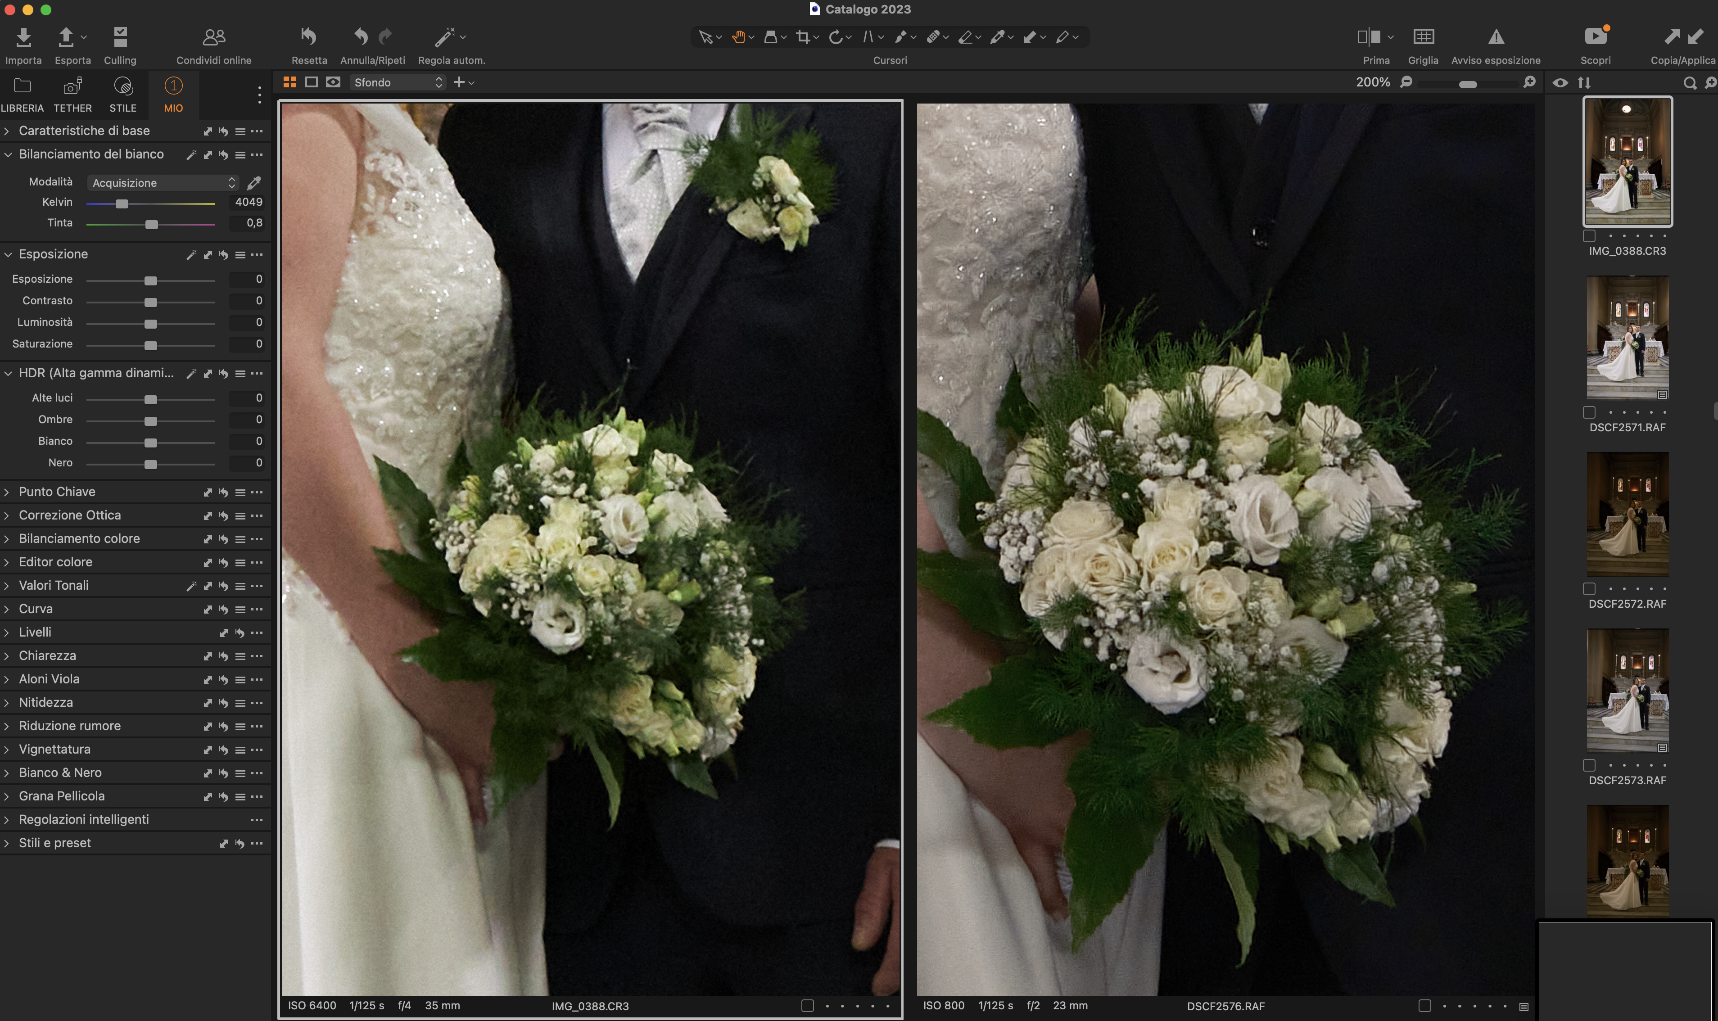Click the Ombre slider handle

[x=151, y=421]
